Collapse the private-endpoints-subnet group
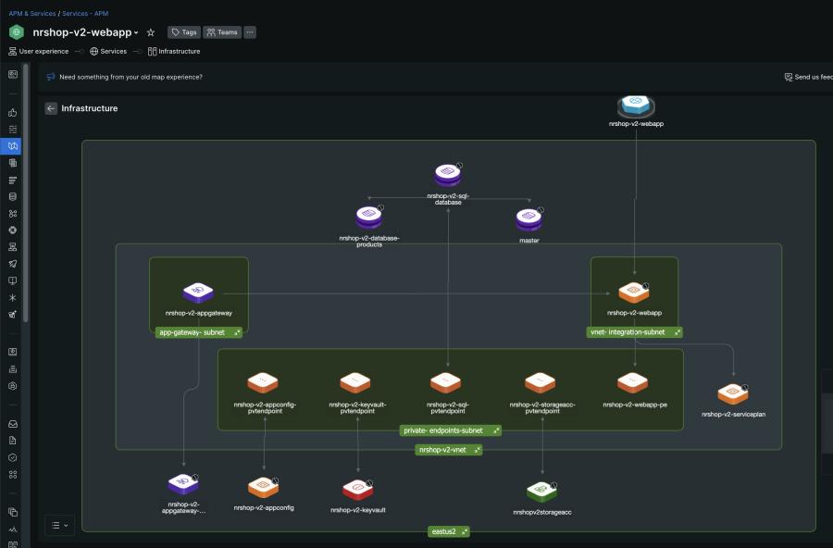This screenshot has width=833, height=548. pos(495,430)
